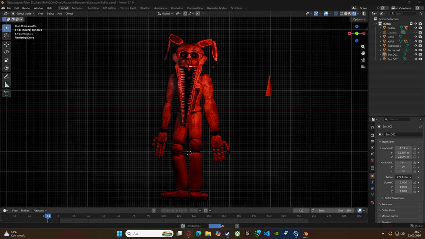Switch to the Sculpting workspace tab
This screenshot has height=239, width=425.
pos(93,8)
